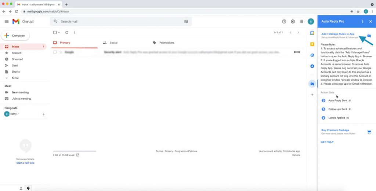Open the Google apps grid
This screenshot has width=376, height=191.
click(x=301, y=22)
